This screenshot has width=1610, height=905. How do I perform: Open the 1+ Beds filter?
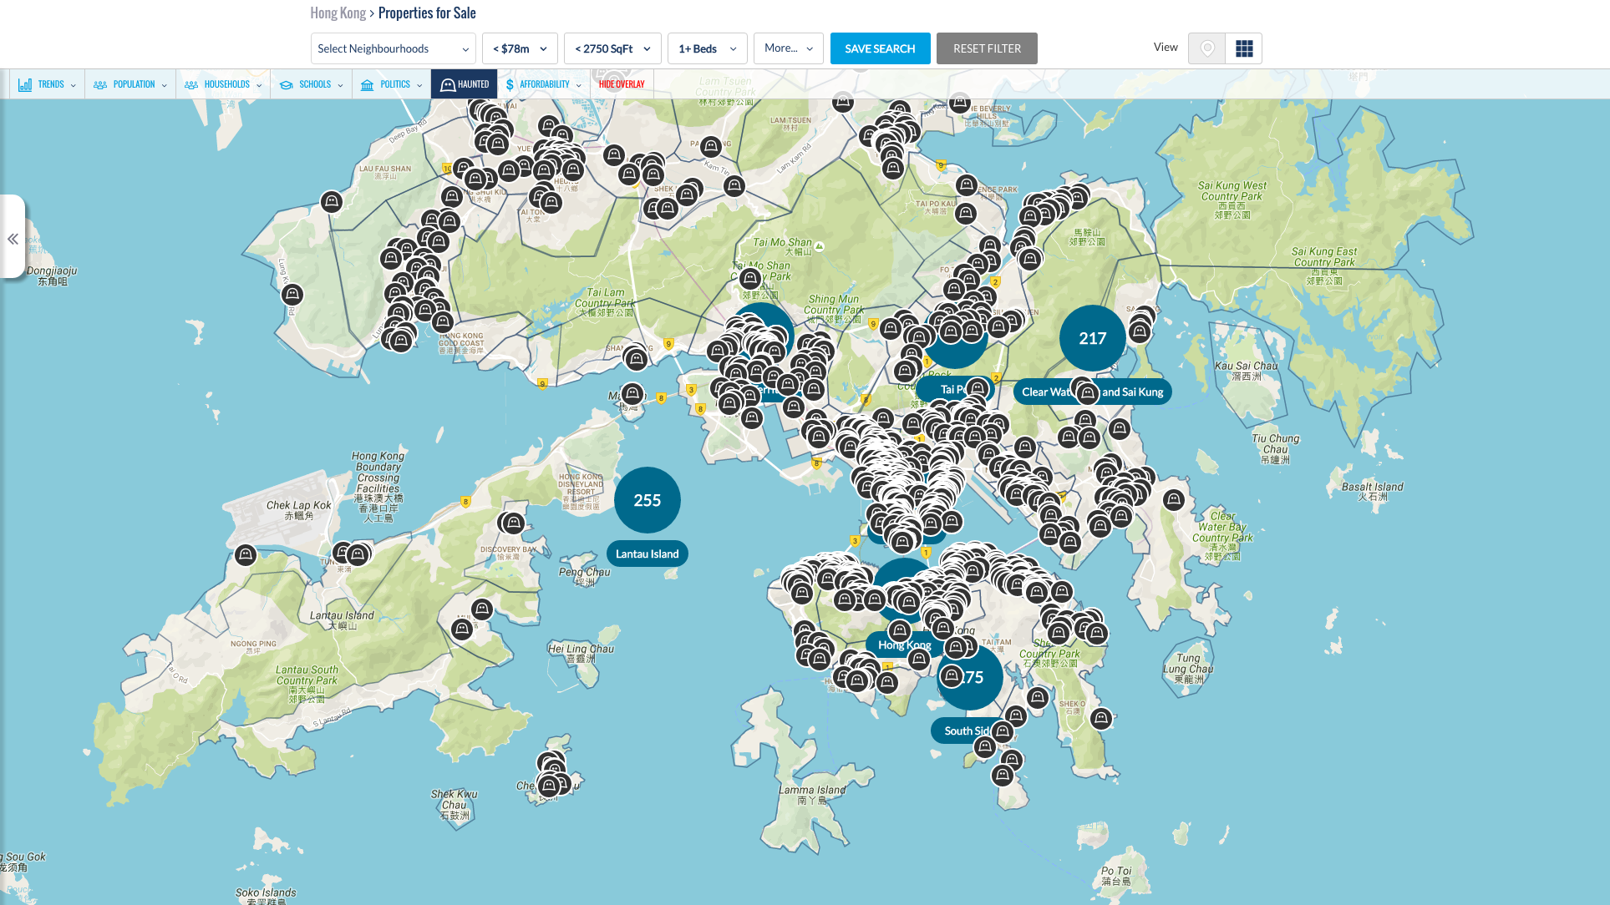pos(708,48)
